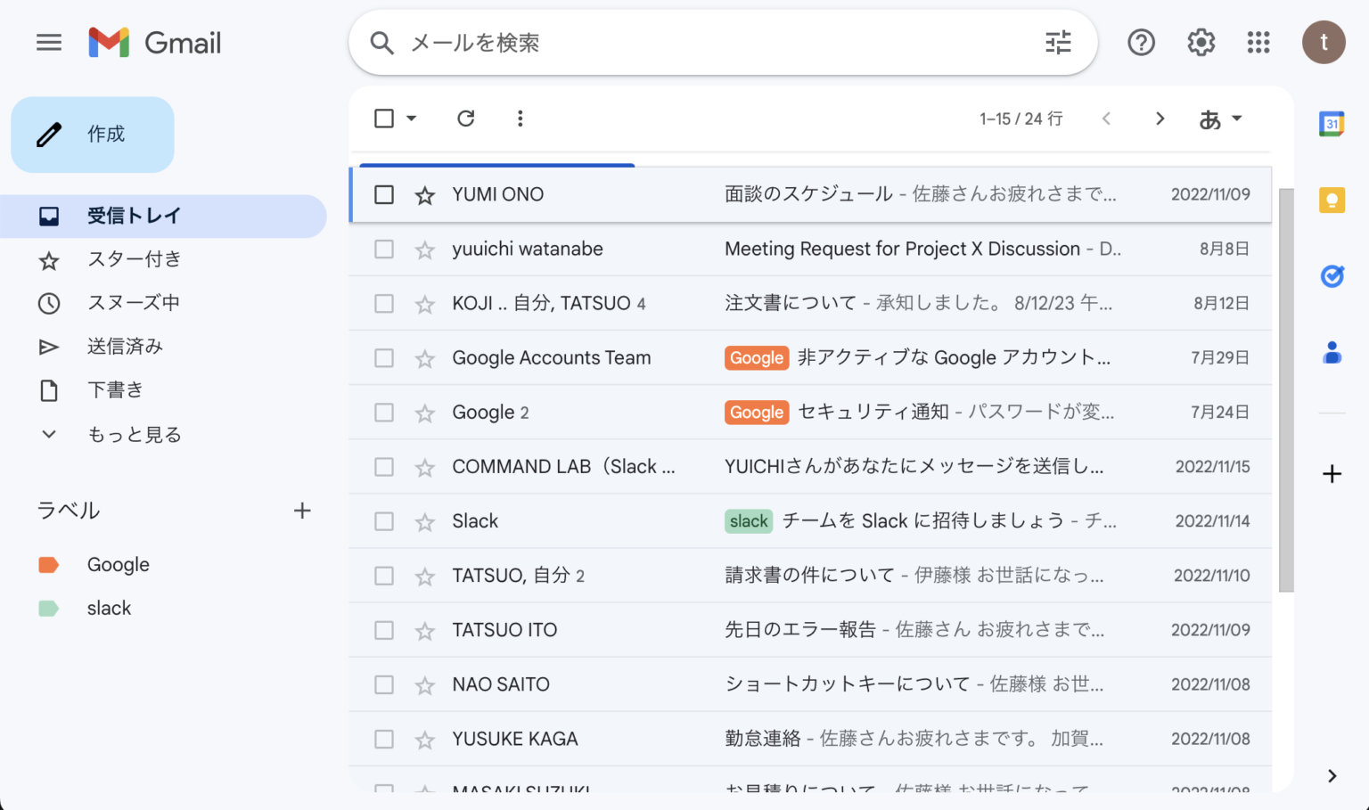Open Google Keep in side panel
The height and width of the screenshot is (810, 1369).
[1331, 200]
